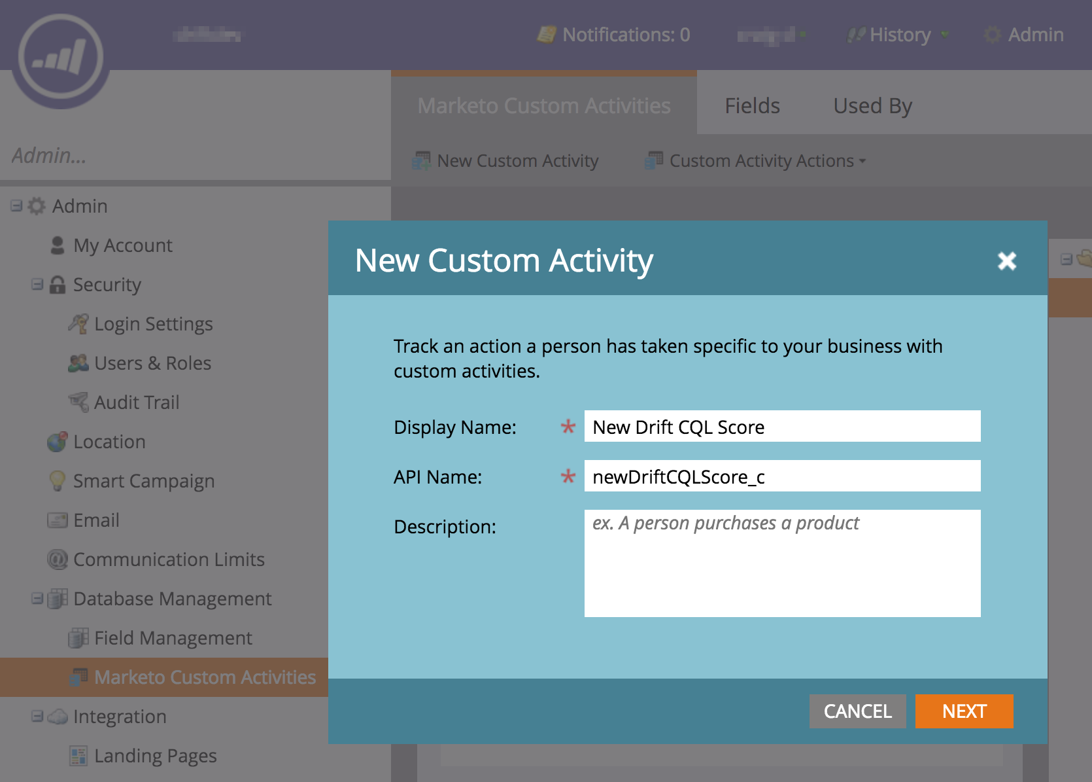Close the New Custom Activity dialog
The width and height of the screenshot is (1092, 782).
click(x=1007, y=260)
